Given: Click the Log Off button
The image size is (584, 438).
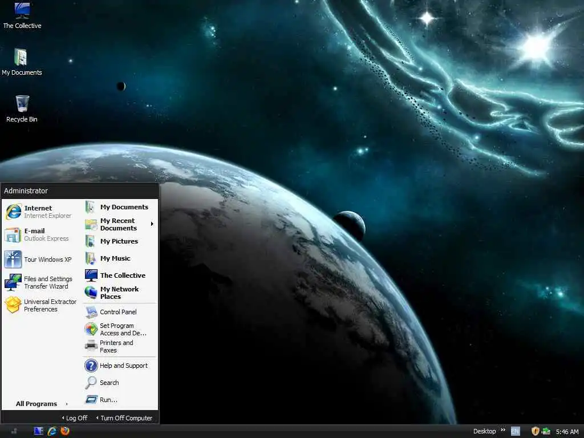Looking at the screenshot, I should click(x=75, y=418).
